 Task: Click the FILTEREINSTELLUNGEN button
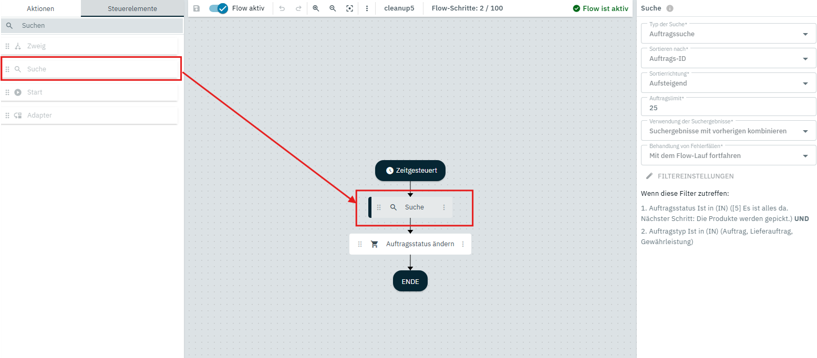689,176
